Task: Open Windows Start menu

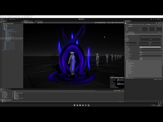Action: click(74, 105)
